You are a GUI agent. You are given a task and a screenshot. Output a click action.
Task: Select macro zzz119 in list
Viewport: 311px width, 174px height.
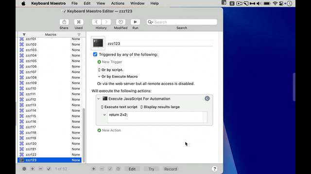tap(50, 138)
